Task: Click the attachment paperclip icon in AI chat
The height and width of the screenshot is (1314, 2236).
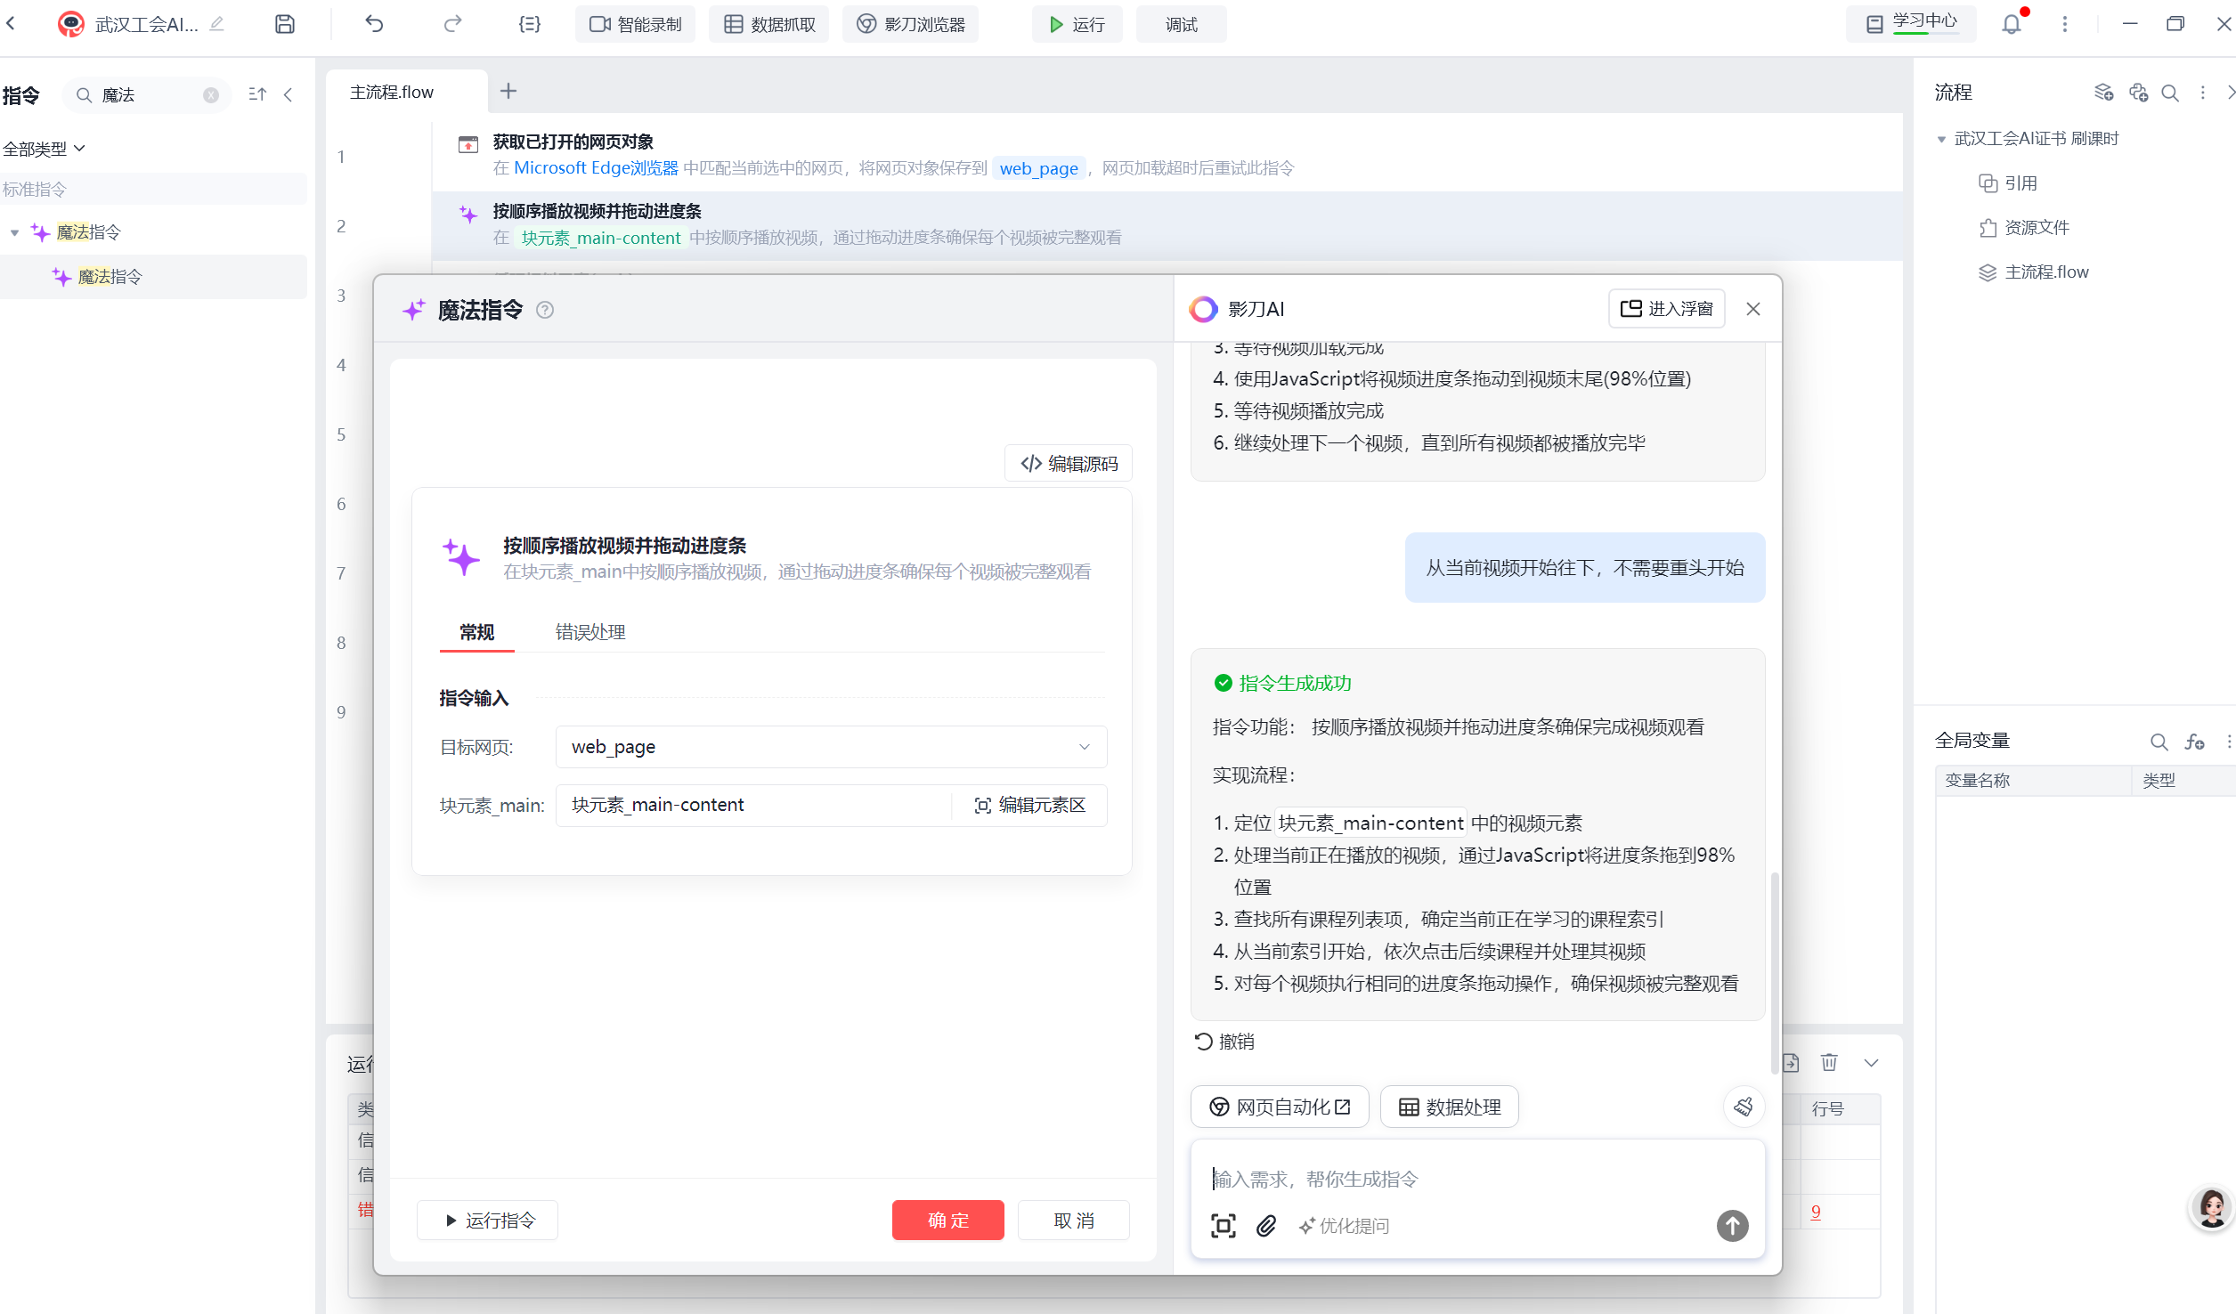Action: 1265,1226
